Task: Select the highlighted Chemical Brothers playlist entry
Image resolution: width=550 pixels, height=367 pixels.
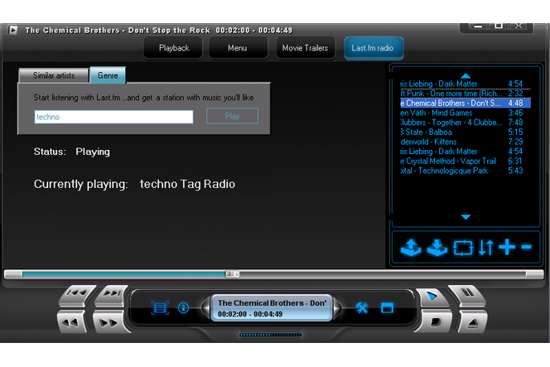Action: point(466,104)
